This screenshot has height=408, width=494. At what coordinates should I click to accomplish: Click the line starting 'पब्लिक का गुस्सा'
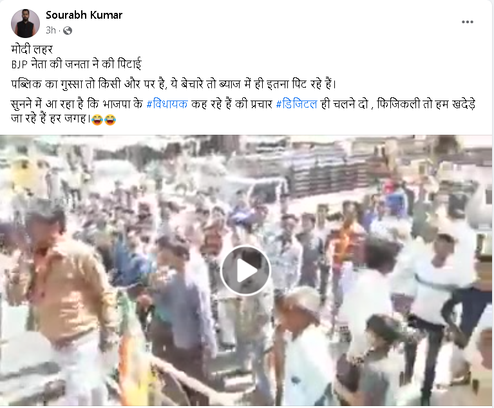174,84
